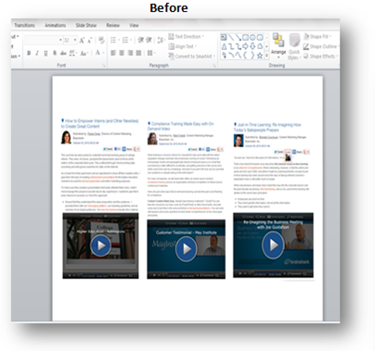Open Text Direction dropdown
The height and width of the screenshot is (351, 375).
pos(187,36)
